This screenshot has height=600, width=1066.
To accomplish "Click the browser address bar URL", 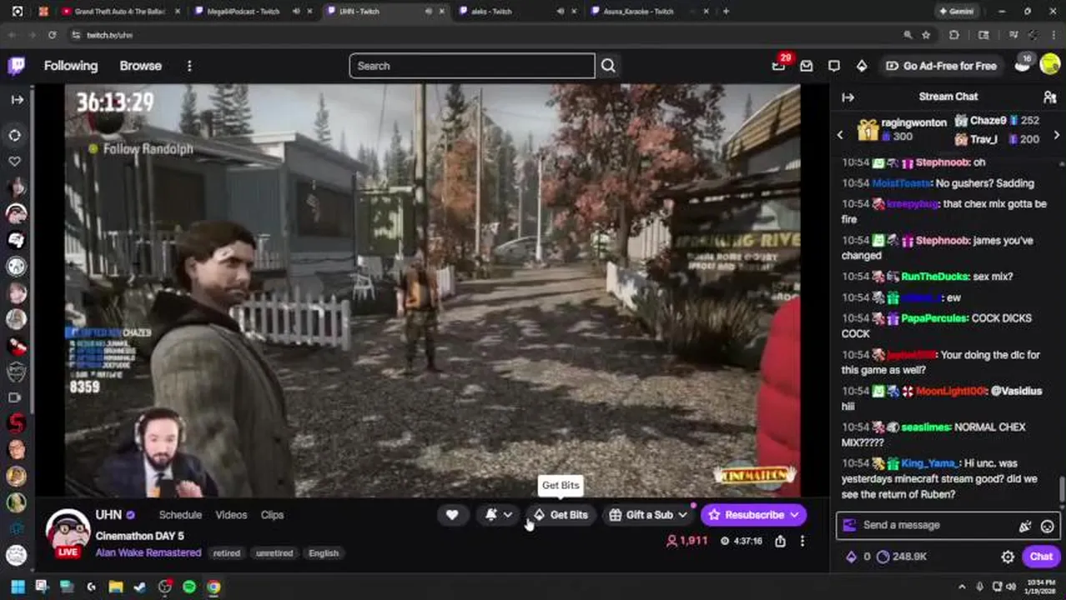I will pyautogui.click(x=109, y=35).
